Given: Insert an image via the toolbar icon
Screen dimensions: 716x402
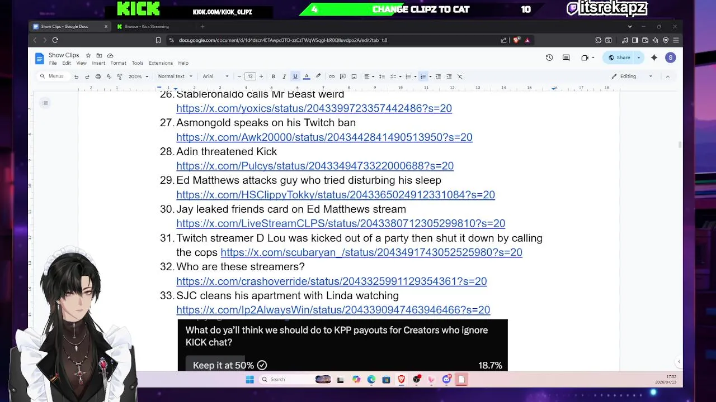Looking at the screenshot, I should (x=354, y=76).
